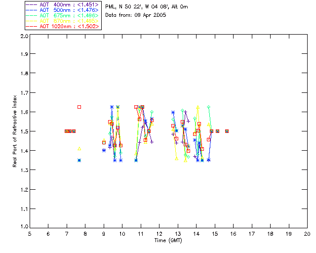Click the y-axis tick label 1.0
The width and height of the screenshot is (316, 253).
[x=24, y=226]
